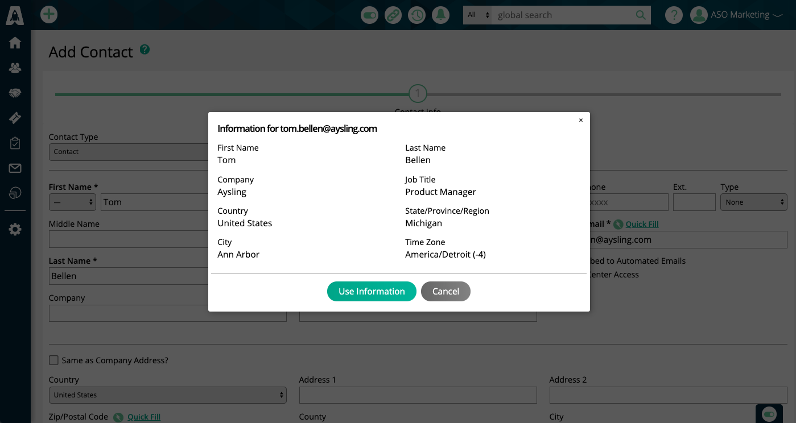
Task: Check the Same as Company Address box
Action: click(53, 360)
